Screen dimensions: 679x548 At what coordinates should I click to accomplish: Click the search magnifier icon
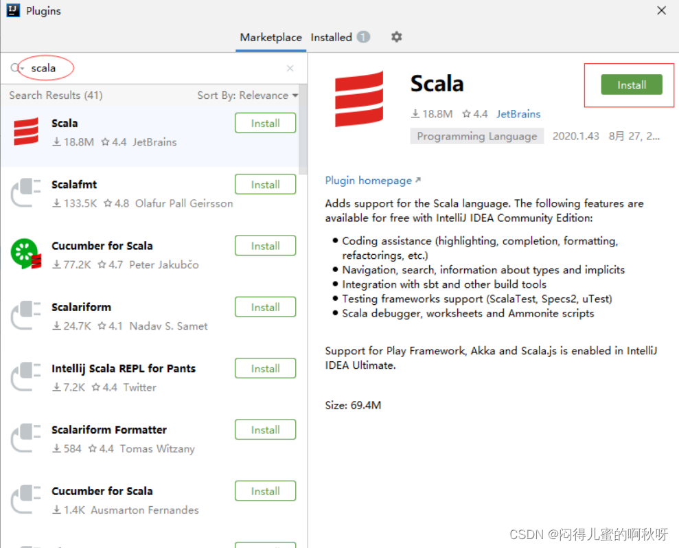click(x=16, y=68)
